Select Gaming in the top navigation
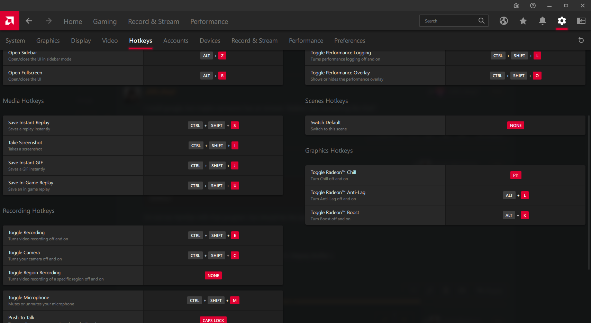The width and height of the screenshot is (591, 323). click(105, 21)
